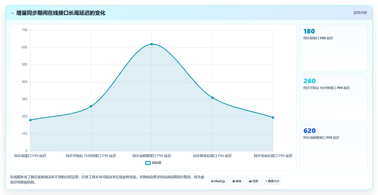378x195 pixels.
Task: Click the footer note starting 折线图补充了
Action: pyautogui.click(x=107, y=180)
